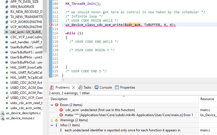The image size is (217, 135).
Task: Select USBD_CDC_ACM_Act in the outline
Action: 26,83
